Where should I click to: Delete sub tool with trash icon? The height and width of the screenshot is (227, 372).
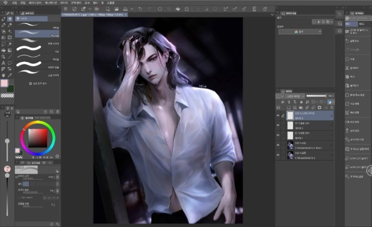point(58,111)
